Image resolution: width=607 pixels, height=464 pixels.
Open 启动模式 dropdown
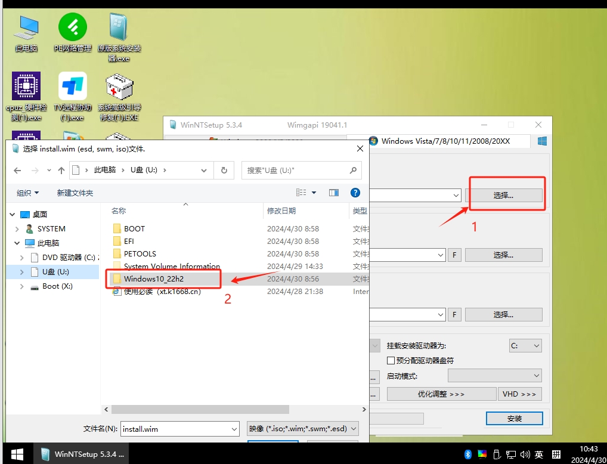[x=495, y=376]
